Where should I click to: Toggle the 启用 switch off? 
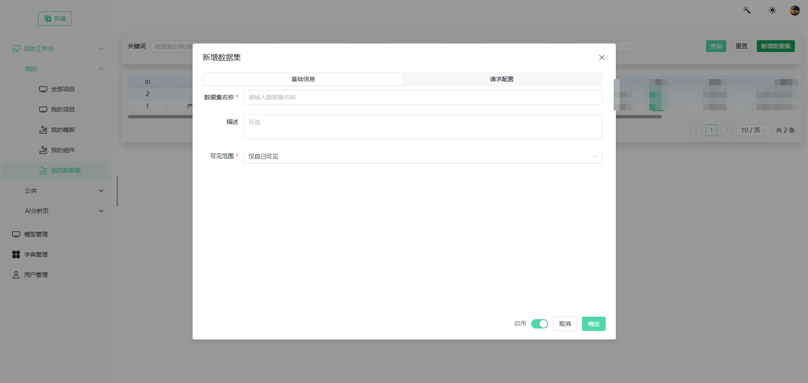(540, 324)
